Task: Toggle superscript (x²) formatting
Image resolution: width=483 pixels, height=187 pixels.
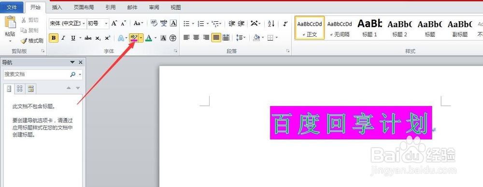Action: click(108, 38)
